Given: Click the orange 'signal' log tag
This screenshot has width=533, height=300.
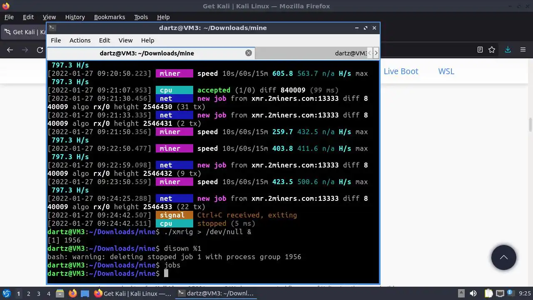Looking at the screenshot, I should coord(174,215).
